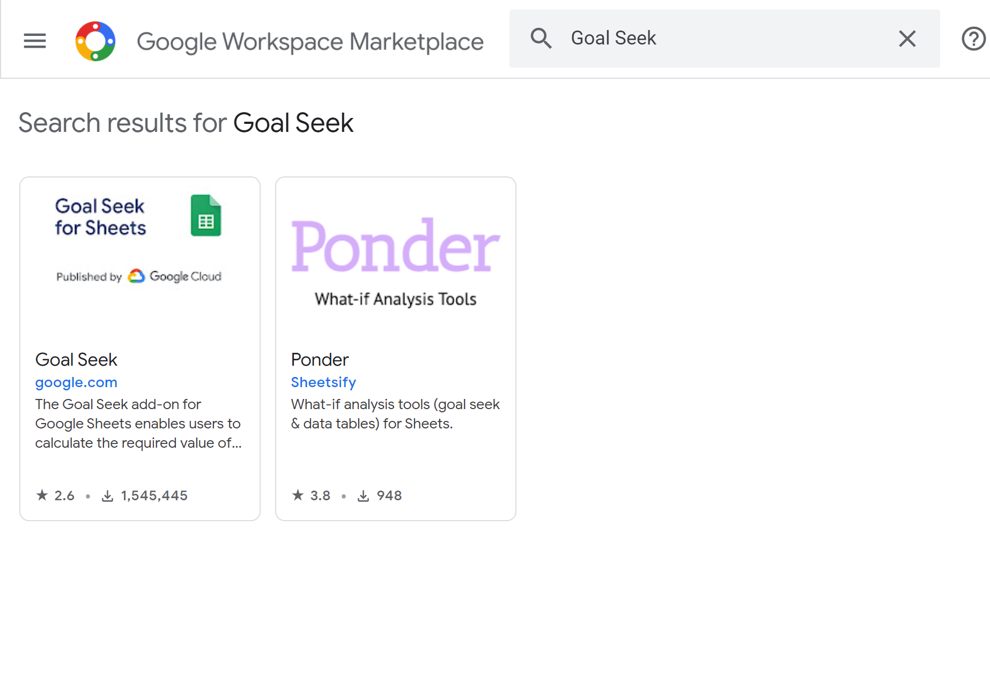Open the help question mark icon

coord(973,39)
